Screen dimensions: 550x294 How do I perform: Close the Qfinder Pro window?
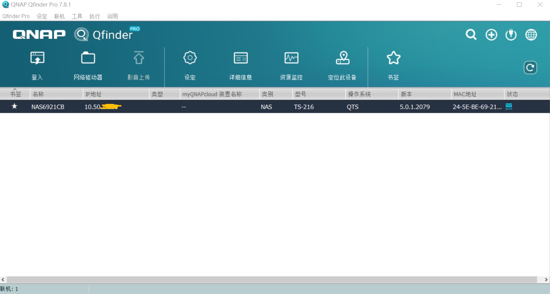(x=540, y=5)
